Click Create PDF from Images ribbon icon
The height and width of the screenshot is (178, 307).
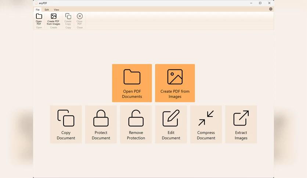(x=54, y=16)
